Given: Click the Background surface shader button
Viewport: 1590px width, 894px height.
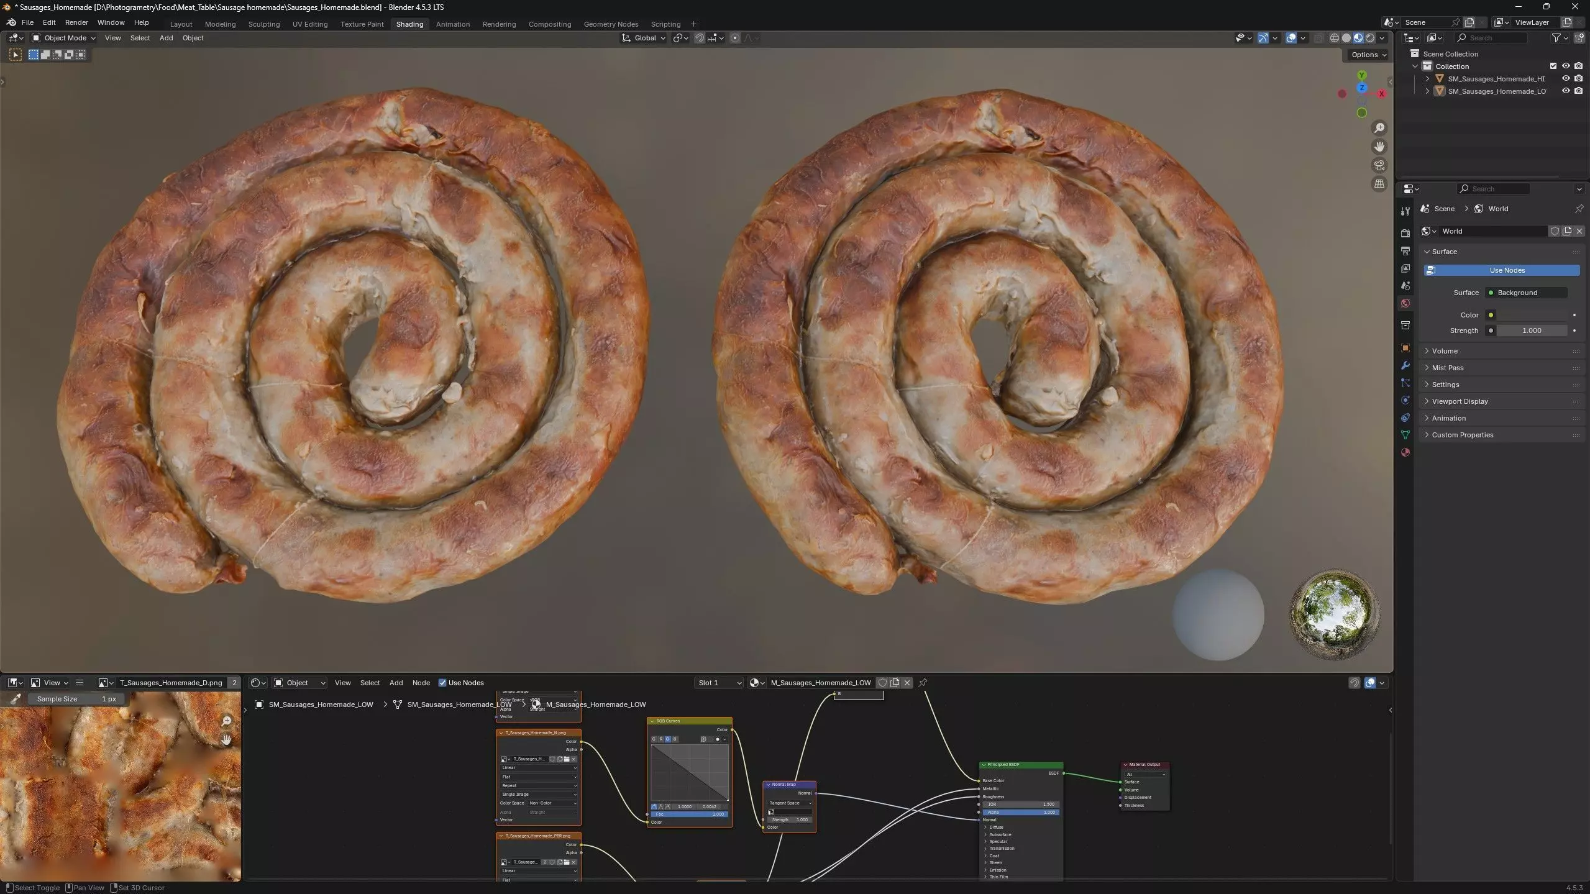Looking at the screenshot, I should [1527, 293].
